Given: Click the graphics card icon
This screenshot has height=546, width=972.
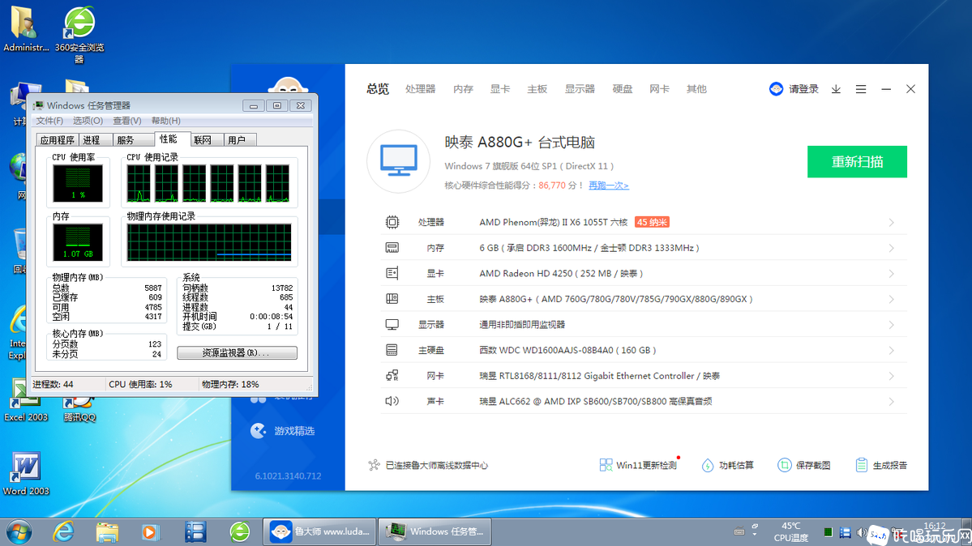Looking at the screenshot, I should tap(392, 273).
